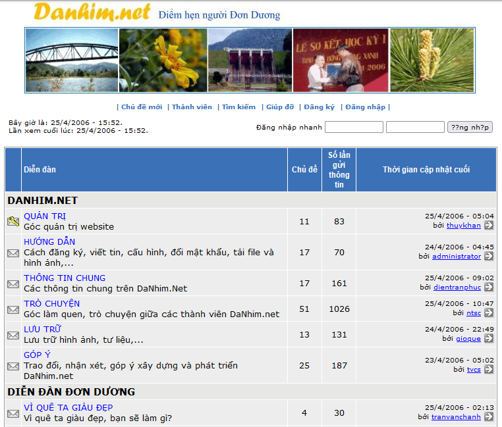Click the key folder icon beside QUẢN TRỊ
This screenshot has width=502, height=427.
(x=13, y=221)
